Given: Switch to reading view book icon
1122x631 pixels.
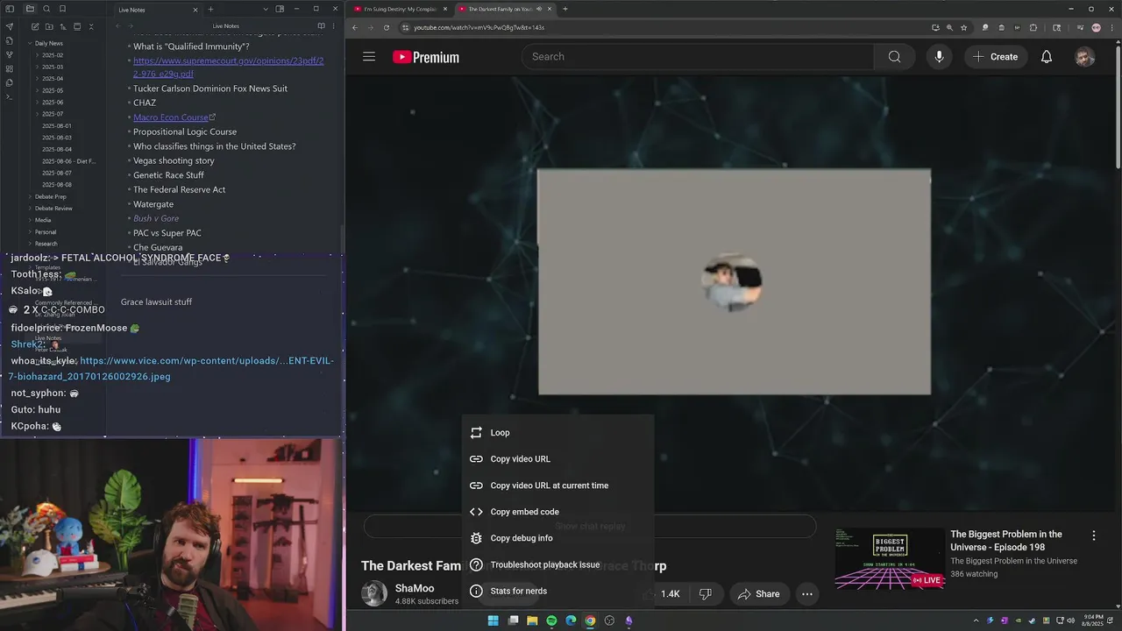Looking at the screenshot, I should point(321,26).
